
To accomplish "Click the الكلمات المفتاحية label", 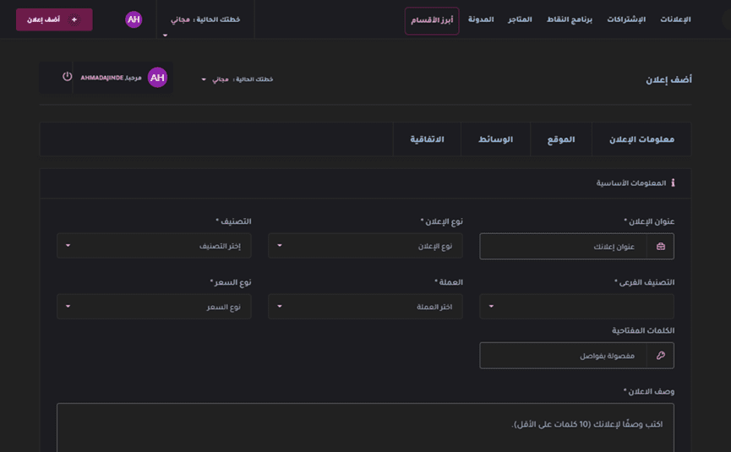I will click(x=643, y=330).
